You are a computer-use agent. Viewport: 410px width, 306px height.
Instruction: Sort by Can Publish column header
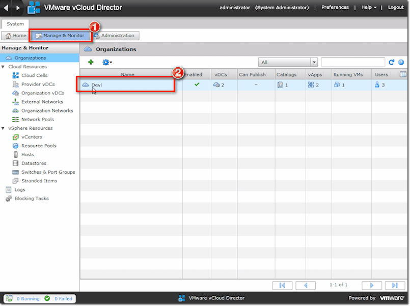point(256,74)
